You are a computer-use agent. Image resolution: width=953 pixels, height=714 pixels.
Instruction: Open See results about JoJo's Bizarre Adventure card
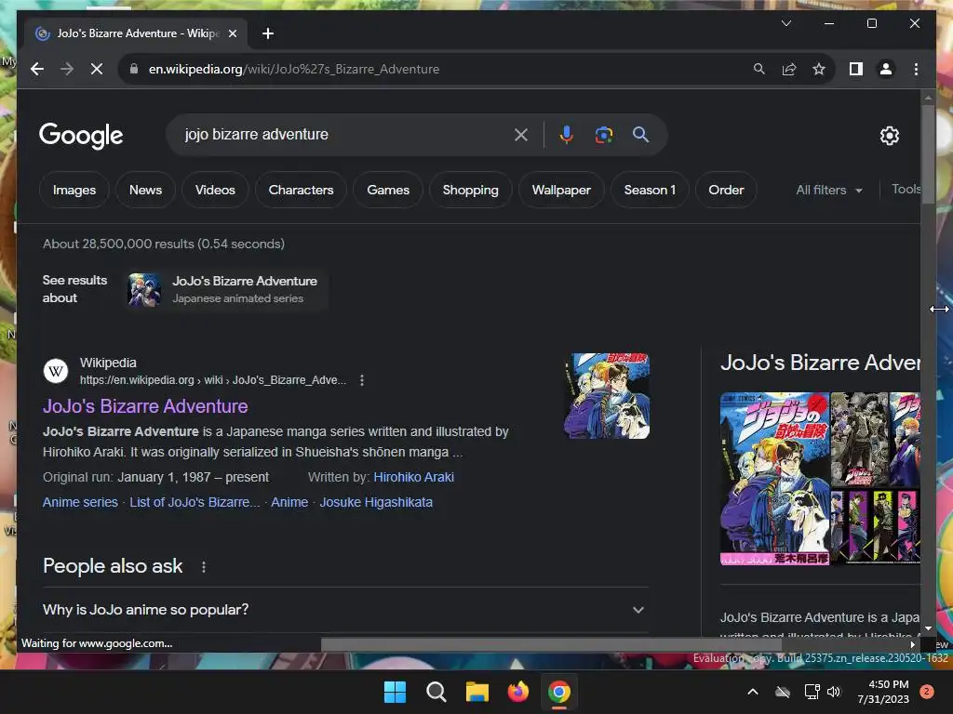(x=227, y=290)
